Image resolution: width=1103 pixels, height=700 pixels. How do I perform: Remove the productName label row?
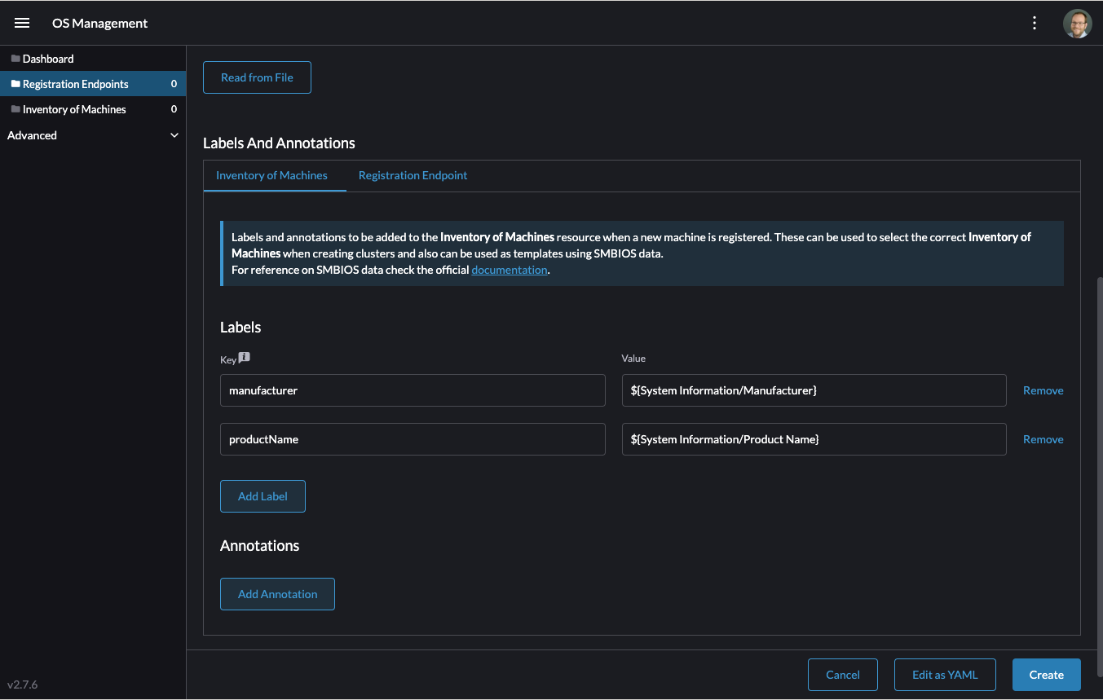coord(1043,439)
